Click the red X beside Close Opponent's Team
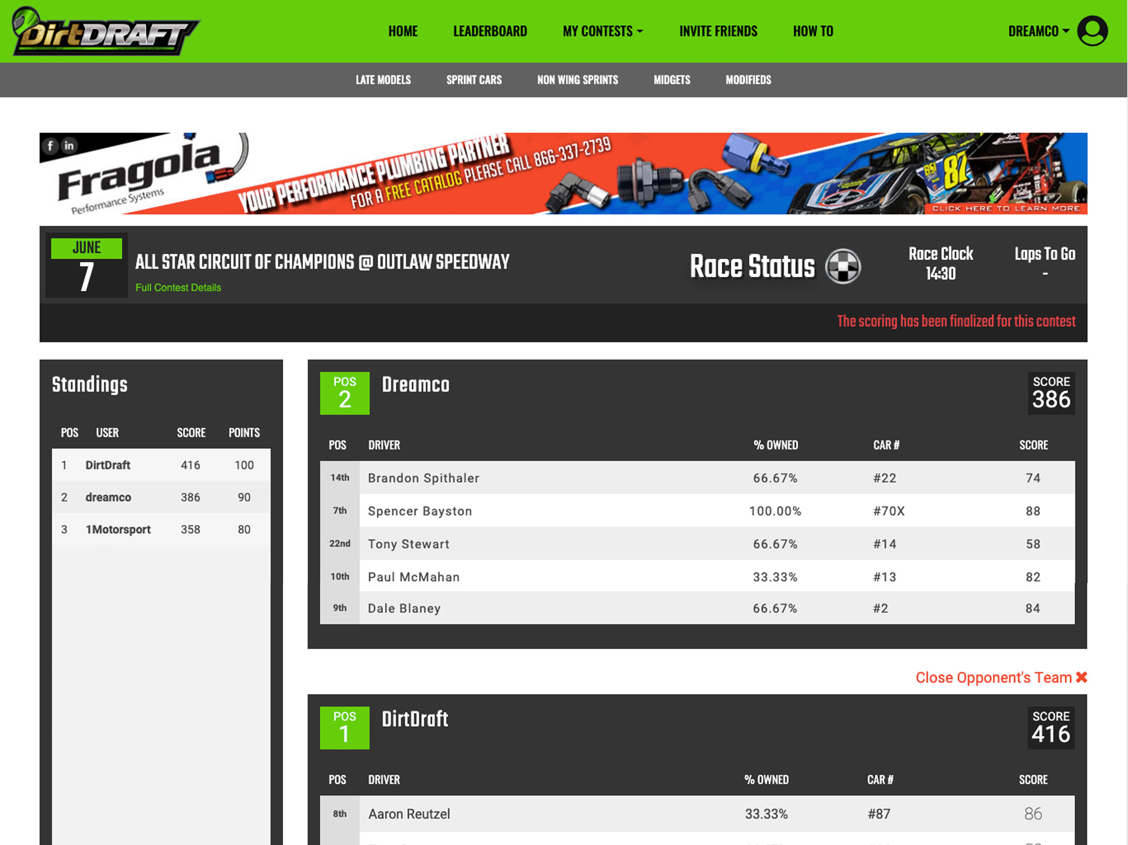Image resolution: width=1128 pixels, height=845 pixels. click(x=1082, y=677)
